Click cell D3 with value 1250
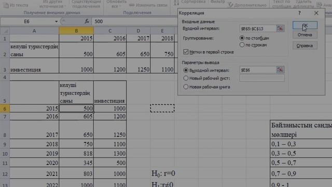Viewport: 332px width, 187px height. (139, 66)
